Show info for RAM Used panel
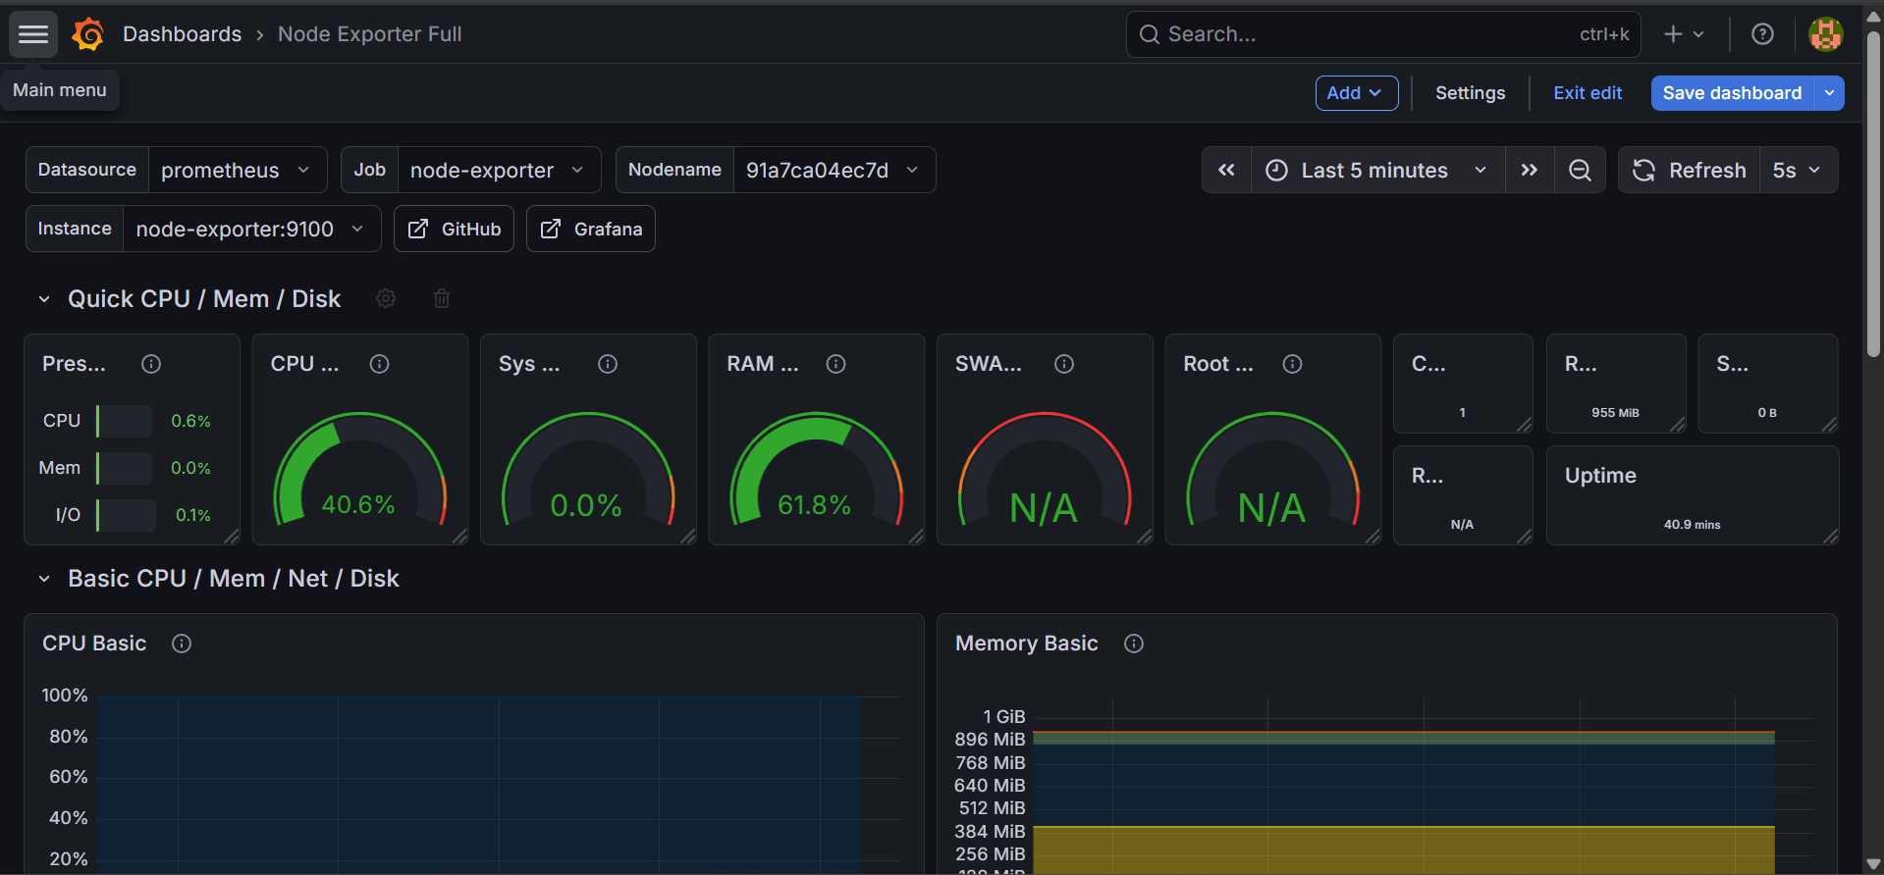The width and height of the screenshot is (1884, 875). click(x=836, y=364)
